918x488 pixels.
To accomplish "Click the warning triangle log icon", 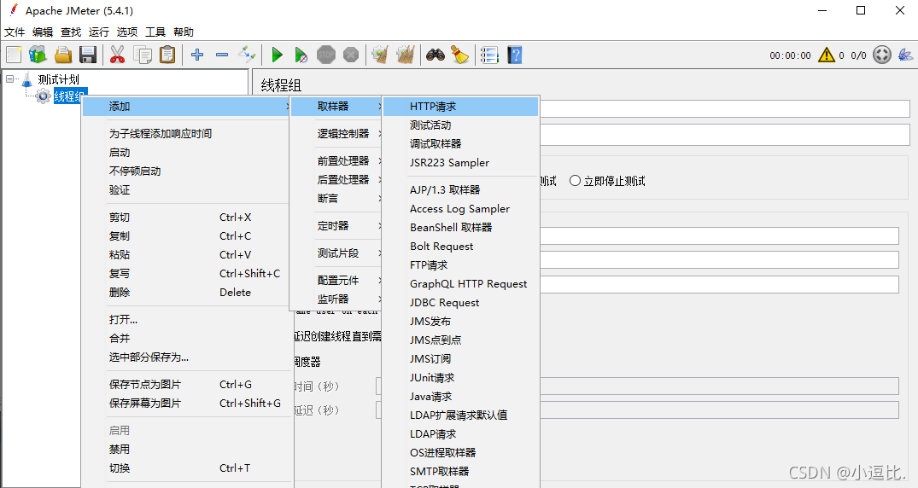I will 826,55.
